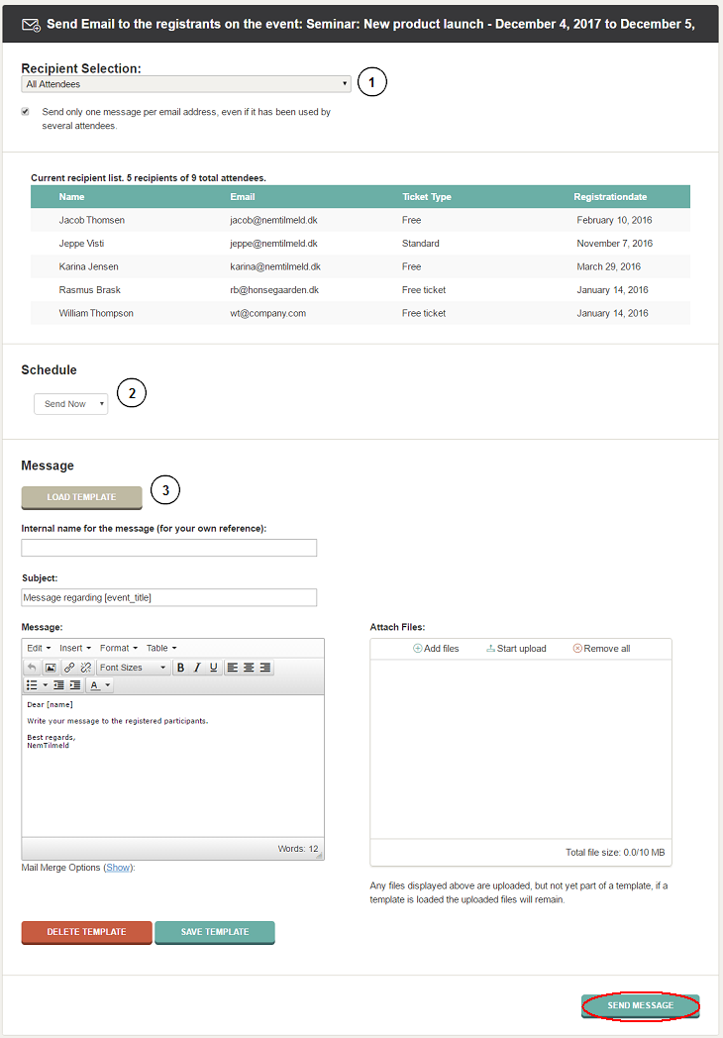Click email rb@honsegaarden.dk

274,289
